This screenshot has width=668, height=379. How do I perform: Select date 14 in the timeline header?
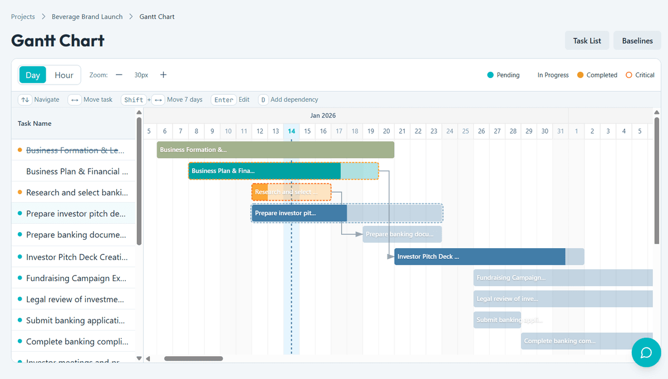291,131
